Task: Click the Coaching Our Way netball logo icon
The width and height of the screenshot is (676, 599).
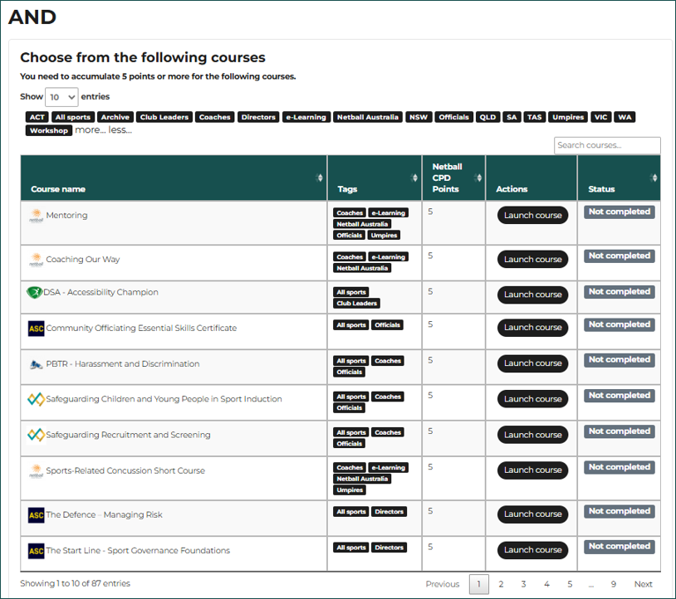Action: [x=37, y=260]
